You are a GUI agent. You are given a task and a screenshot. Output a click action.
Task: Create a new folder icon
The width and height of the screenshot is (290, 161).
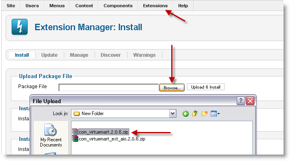pyautogui.click(x=204, y=114)
